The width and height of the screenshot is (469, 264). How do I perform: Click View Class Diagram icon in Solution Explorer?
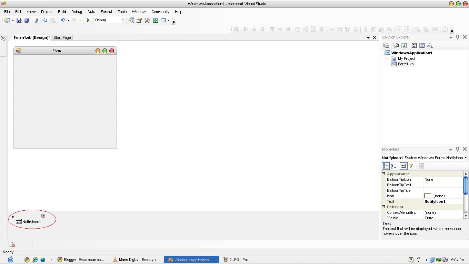(x=430, y=45)
